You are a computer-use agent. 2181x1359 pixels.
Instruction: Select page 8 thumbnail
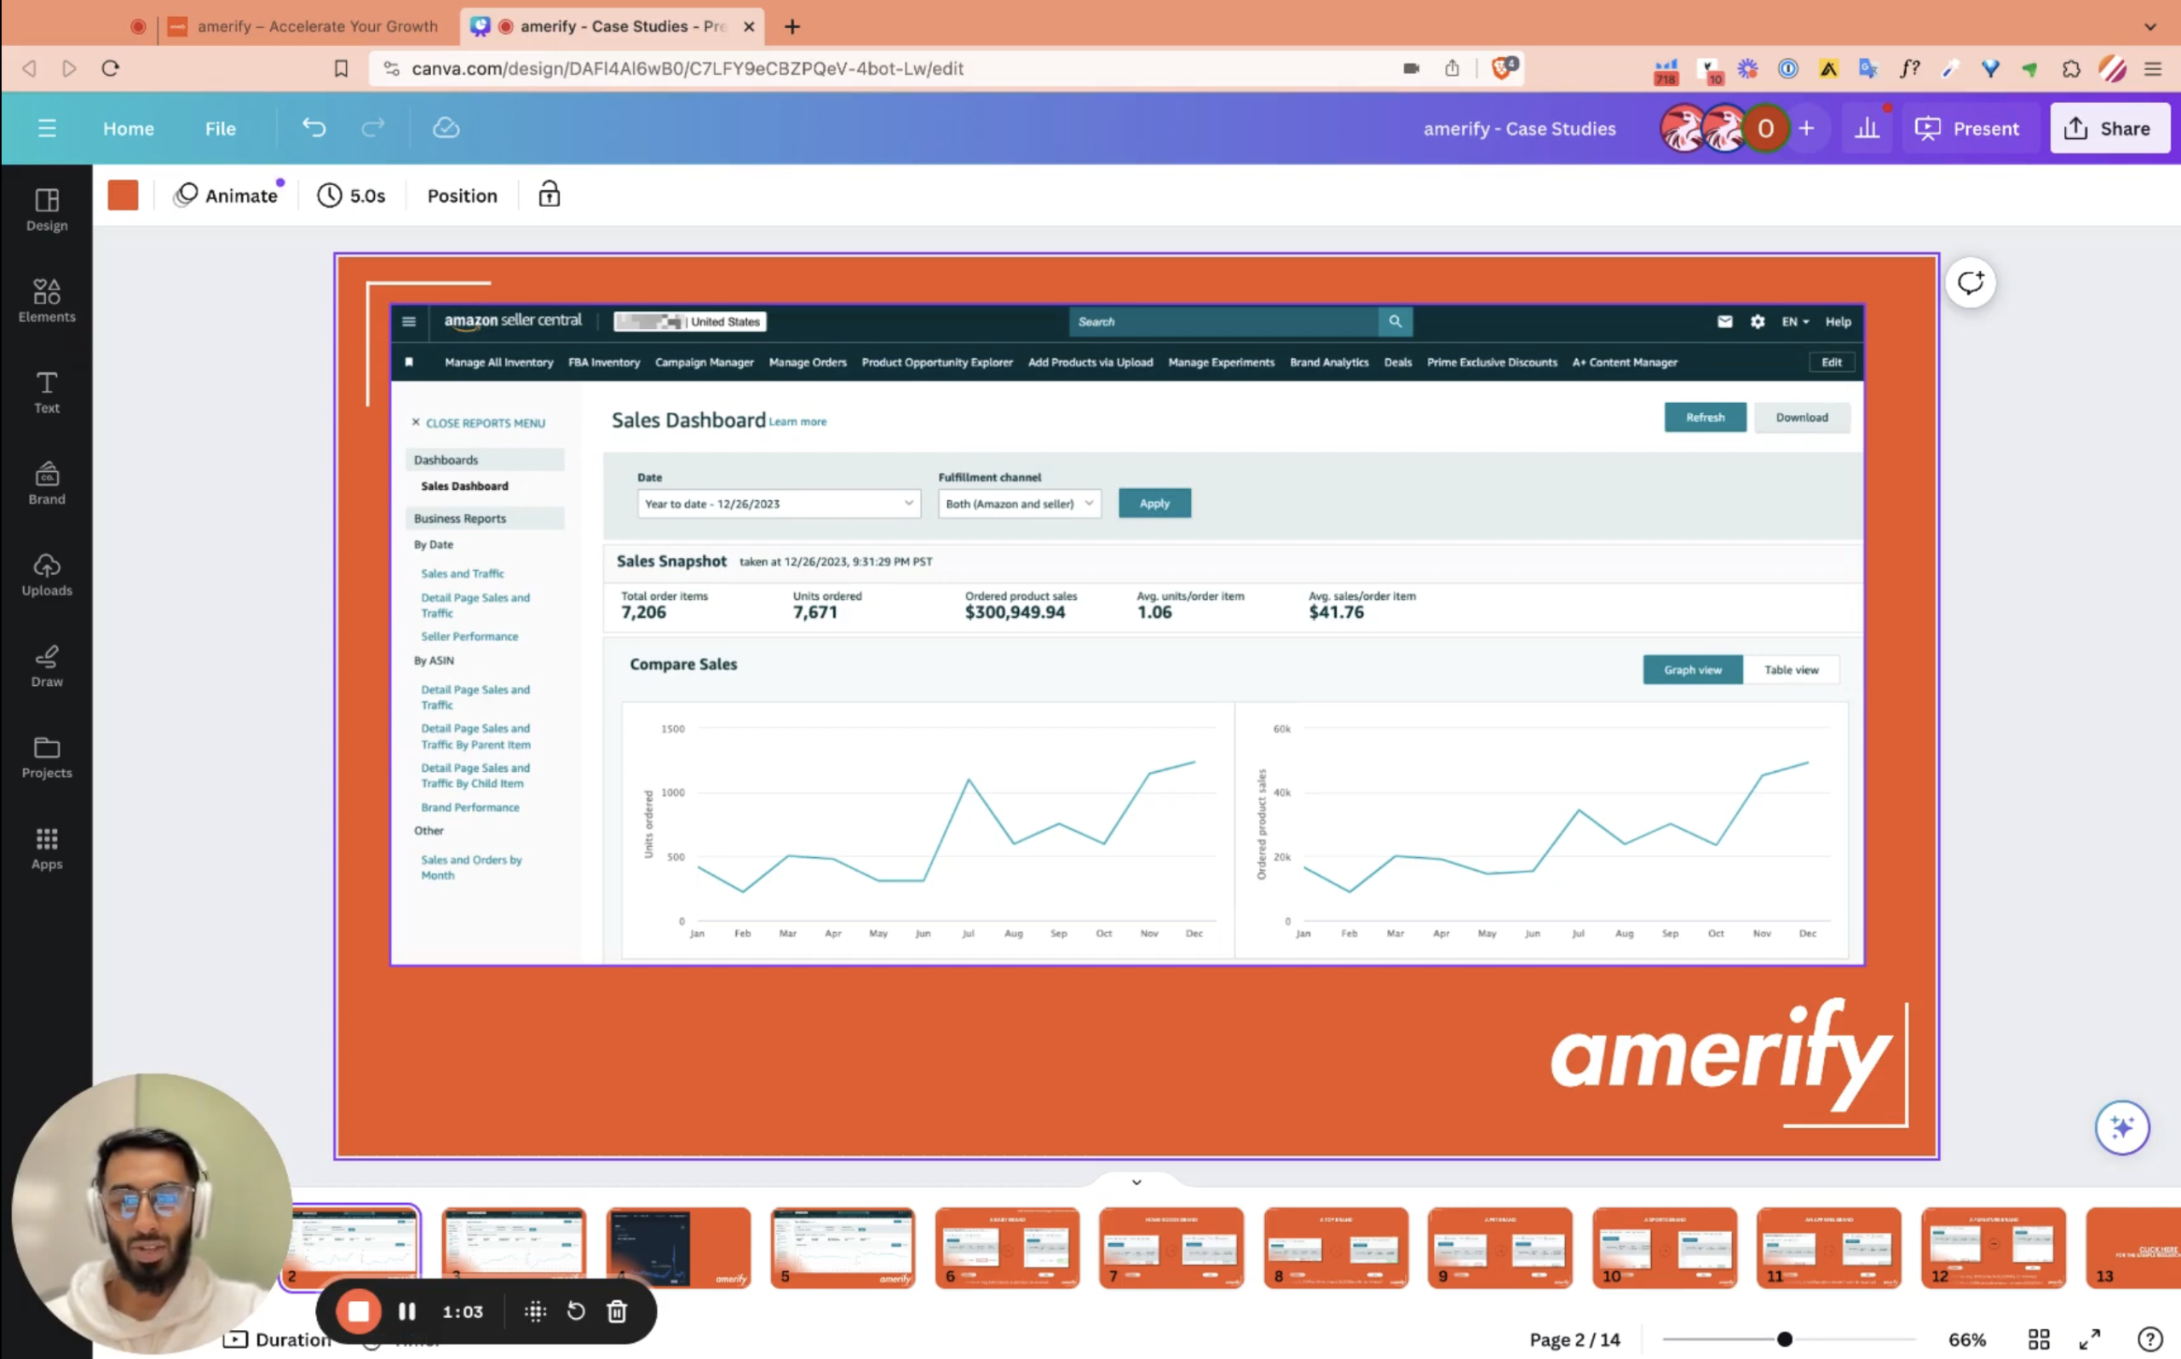coord(1336,1247)
